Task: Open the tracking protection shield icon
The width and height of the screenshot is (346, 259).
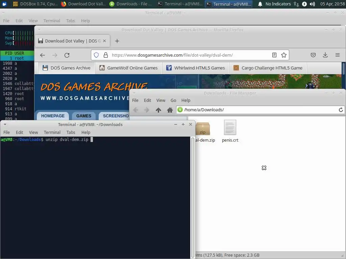Action: pyautogui.click(x=96, y=55)
